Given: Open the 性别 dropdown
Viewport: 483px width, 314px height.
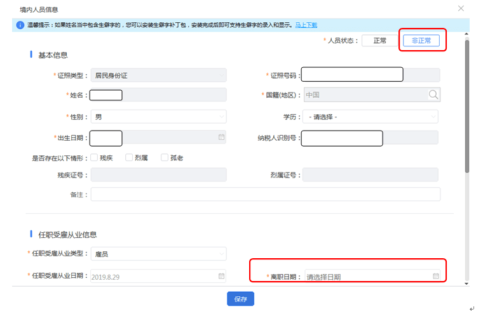Looking at the screenshot, I should tap(158, 117).
